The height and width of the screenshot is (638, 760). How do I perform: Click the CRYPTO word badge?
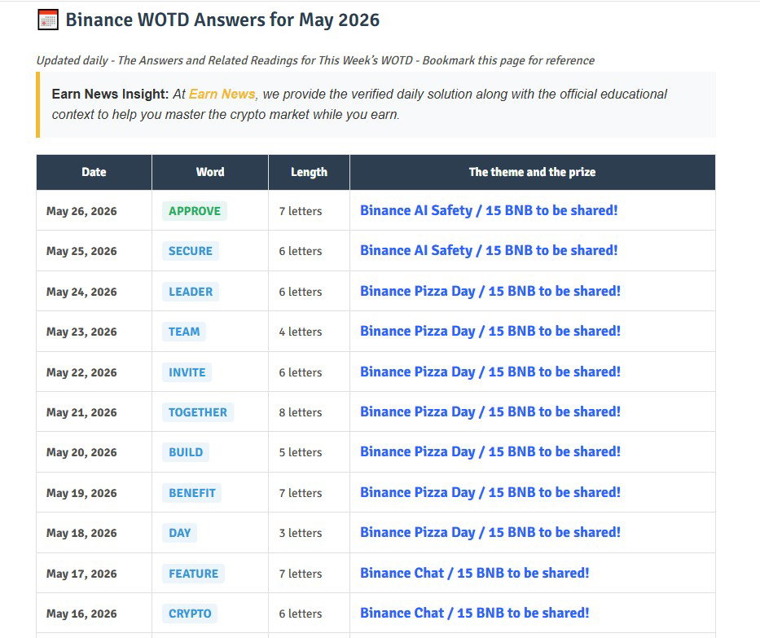point(190,614)
